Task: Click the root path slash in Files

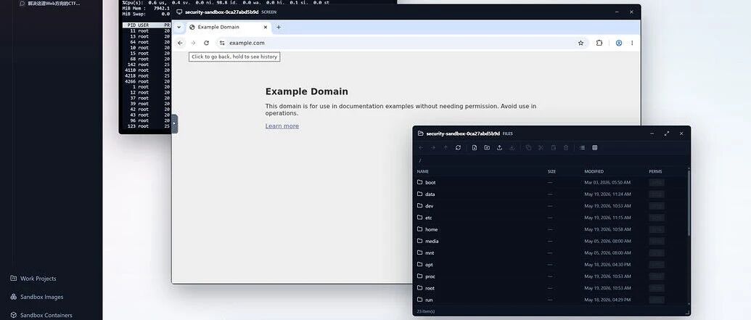Action: (420, 160)
